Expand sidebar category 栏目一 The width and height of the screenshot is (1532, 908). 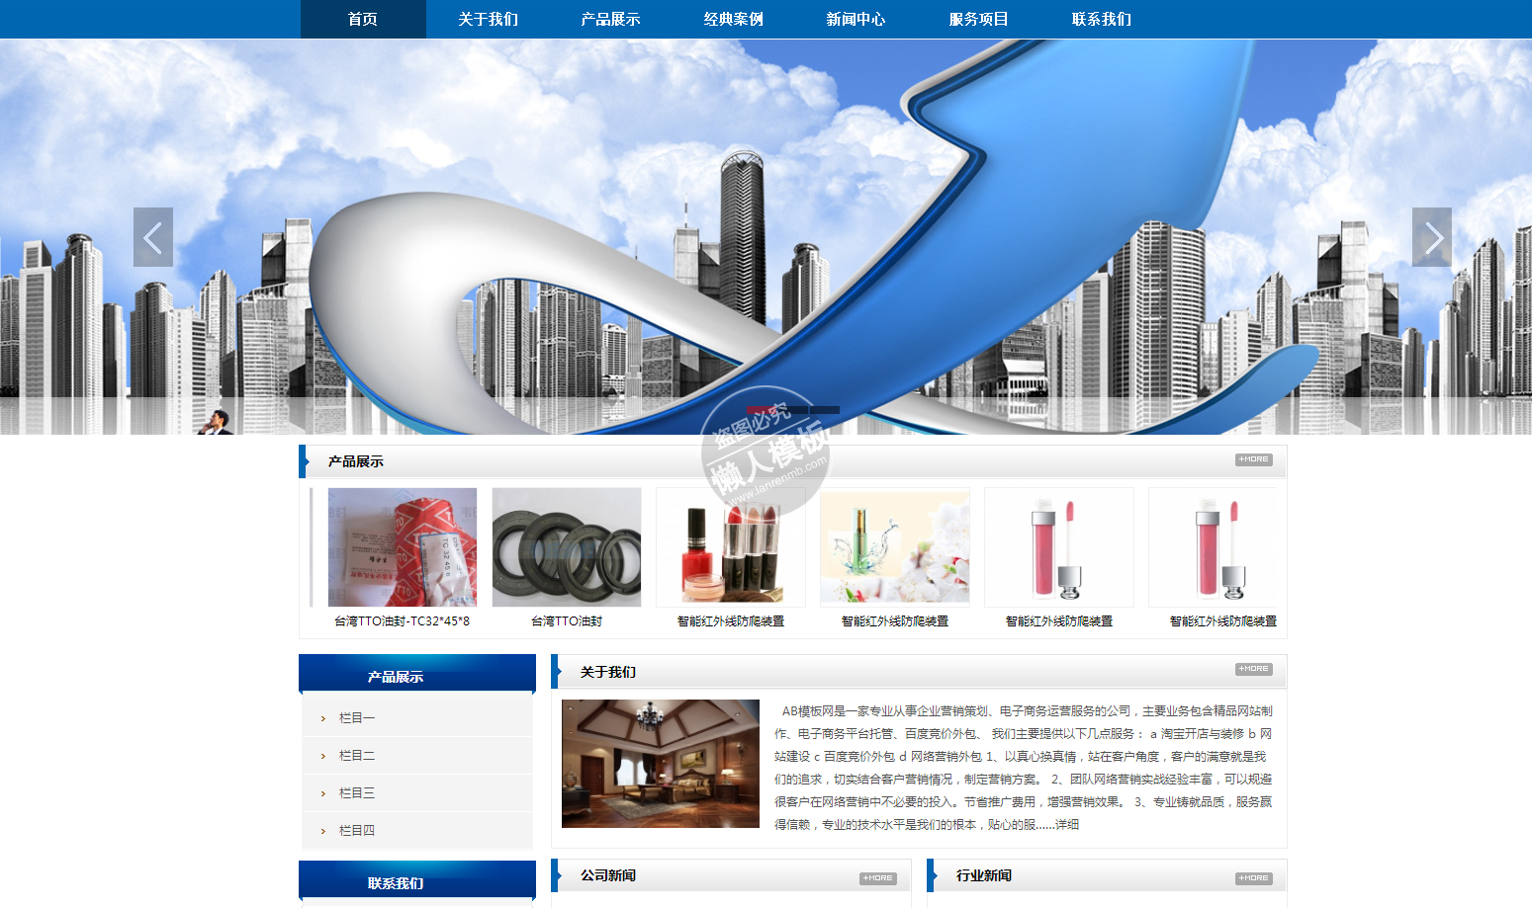tap(357, 718)
